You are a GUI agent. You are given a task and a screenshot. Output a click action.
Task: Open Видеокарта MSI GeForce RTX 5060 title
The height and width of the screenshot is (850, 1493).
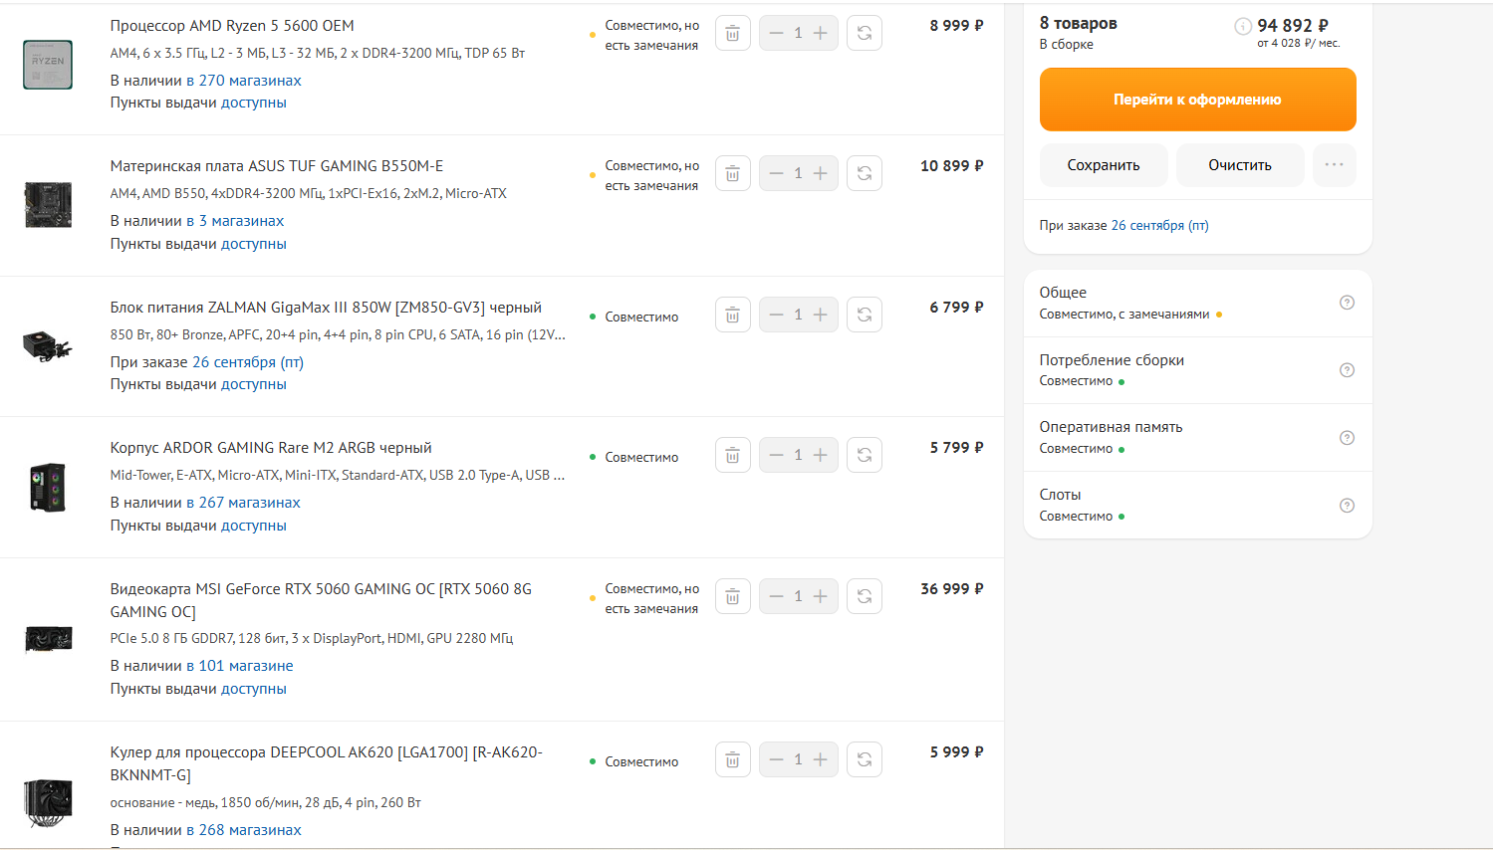tap(321, 600)
